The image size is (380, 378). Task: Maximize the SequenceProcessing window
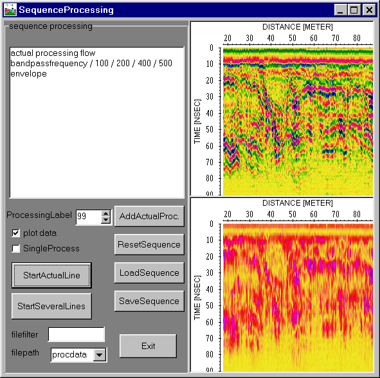(354, 10)
